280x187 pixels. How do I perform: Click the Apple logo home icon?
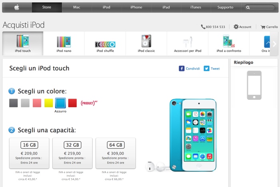pos(17,7)
